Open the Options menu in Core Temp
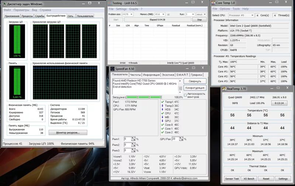 225,9
